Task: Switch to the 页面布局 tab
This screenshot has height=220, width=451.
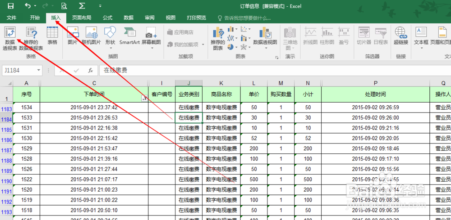Action: pyautogui.click(x=82, y=18)
